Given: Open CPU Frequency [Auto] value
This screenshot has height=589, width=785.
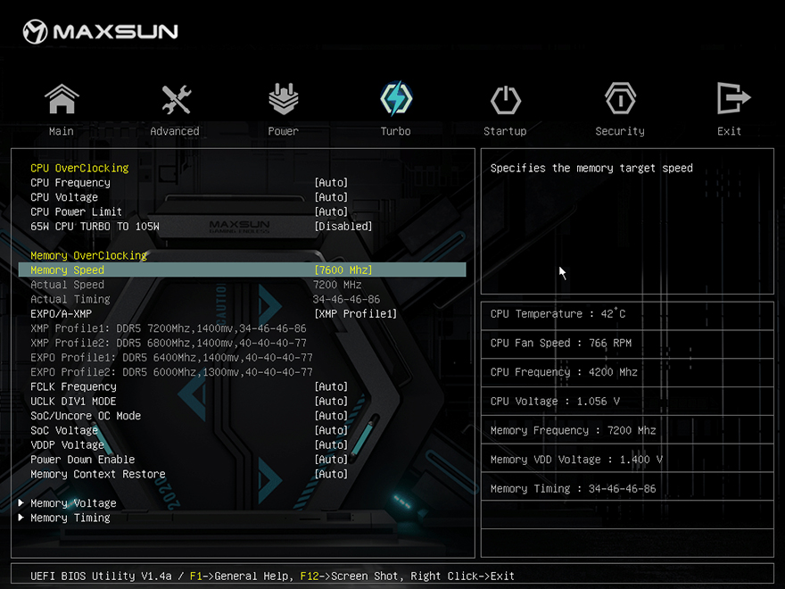Looking at the screenshot, I should click(x=331, y=182).
